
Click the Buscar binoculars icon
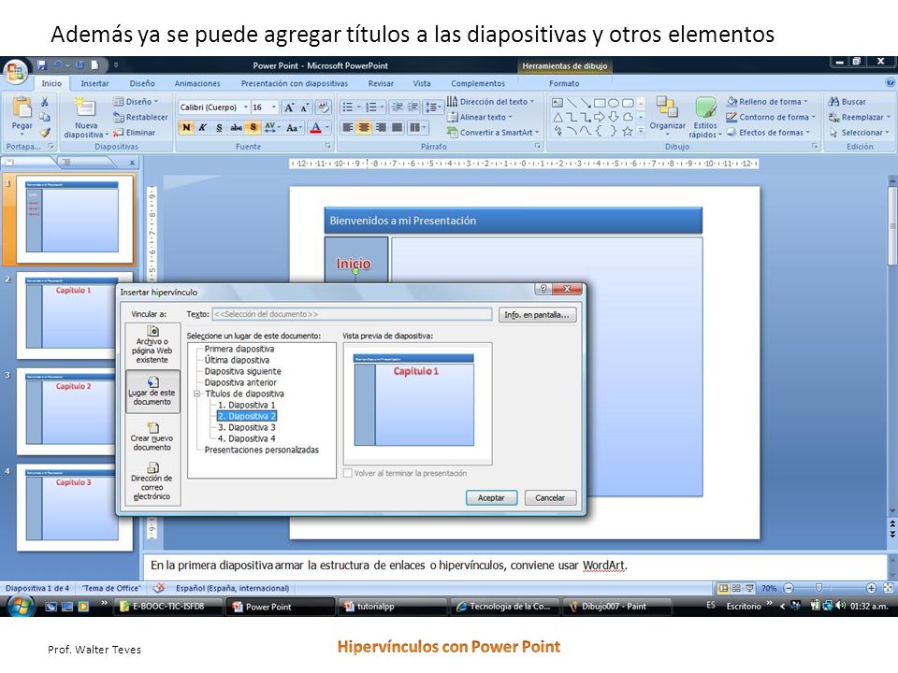(833, 102)
